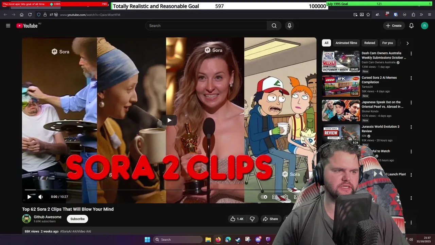The image size is (435, 245).
Task: Open Github Awesome channel avatar
Action: [27, 218]
